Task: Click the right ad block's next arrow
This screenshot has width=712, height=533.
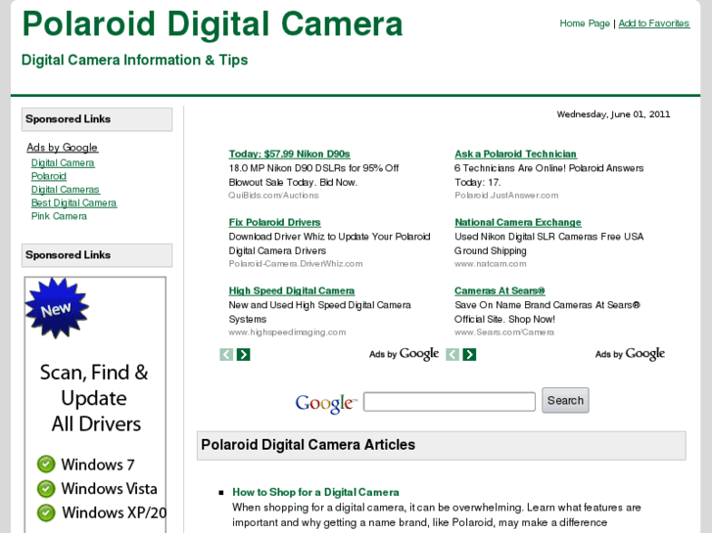Action: 469,354
